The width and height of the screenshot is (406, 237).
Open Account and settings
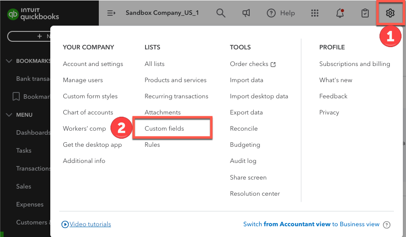(93, 64)
